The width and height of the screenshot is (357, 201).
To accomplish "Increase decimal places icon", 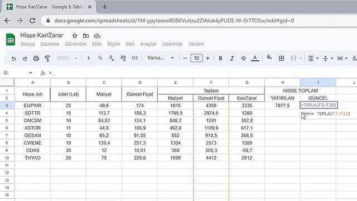I will point(123,58).
